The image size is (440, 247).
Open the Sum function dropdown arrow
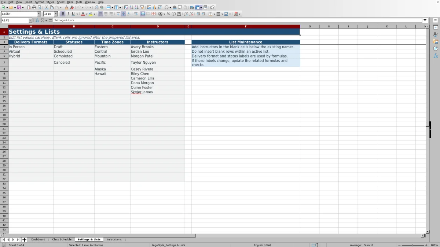point(45,20)
